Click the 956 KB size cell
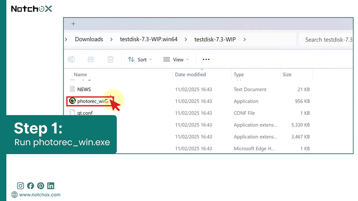Screen dimensions: 358x201 click(x=302, y=101)
